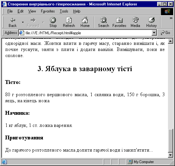Click the text "80 г розтопленого вершкового масла"

[47, 95]
